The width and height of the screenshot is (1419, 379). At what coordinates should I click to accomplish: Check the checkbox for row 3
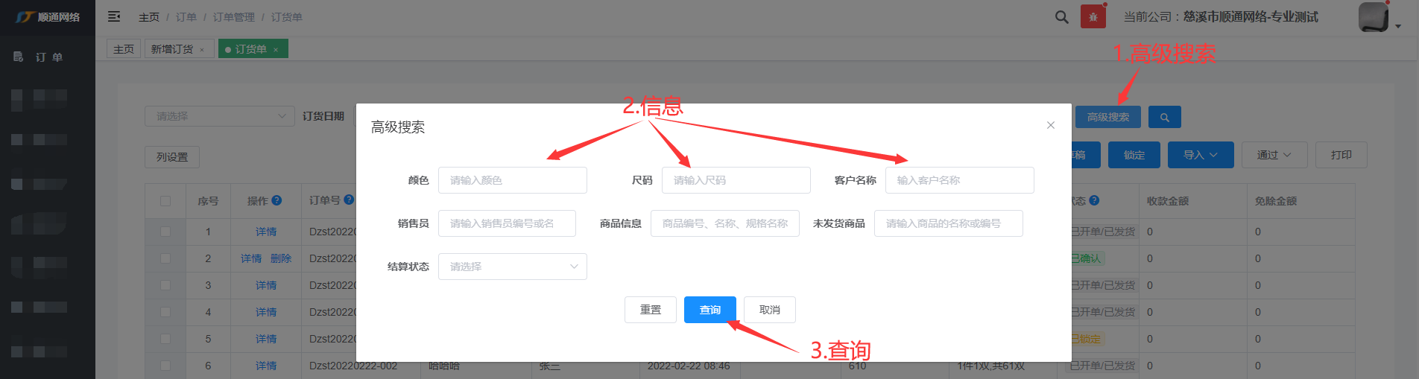pyautogui.click(x=165, y=285)
